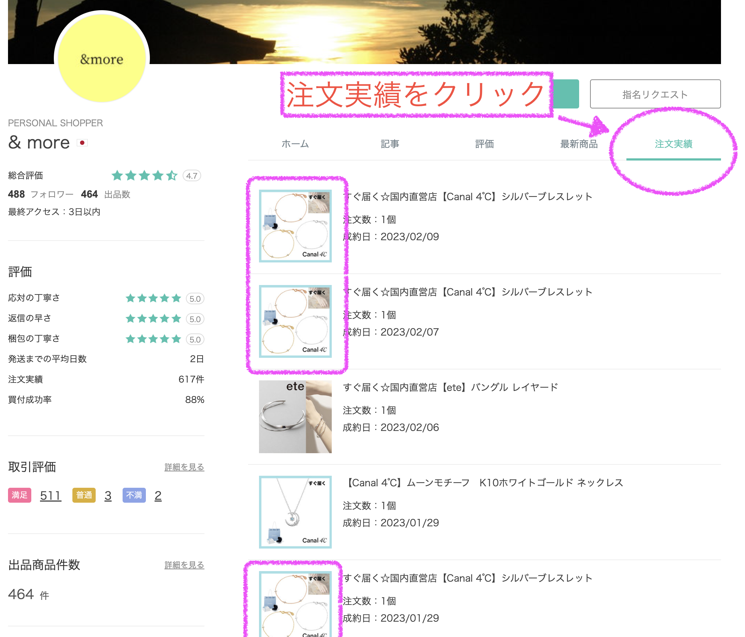Click 発送までの平均日数 2日 value

(x=197, y=359)
